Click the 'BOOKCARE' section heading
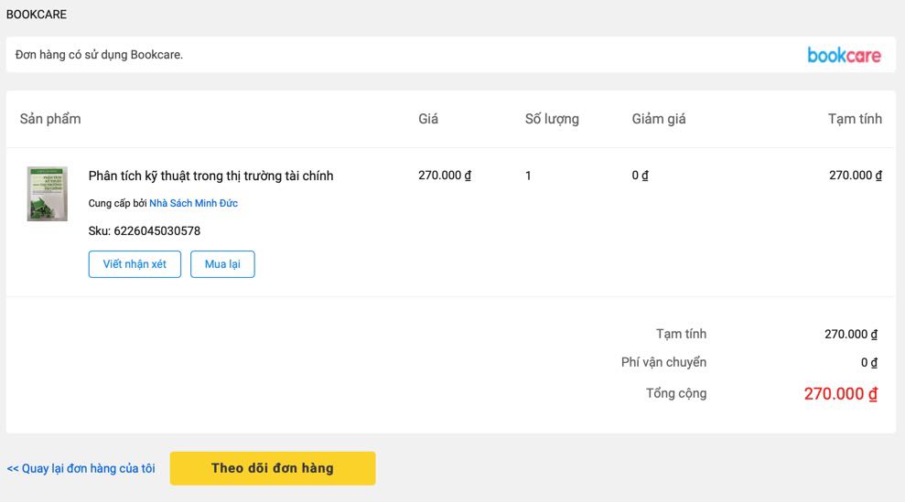This screenshot has width=905, height=502. pyautogui.click(x=37, y=15)
